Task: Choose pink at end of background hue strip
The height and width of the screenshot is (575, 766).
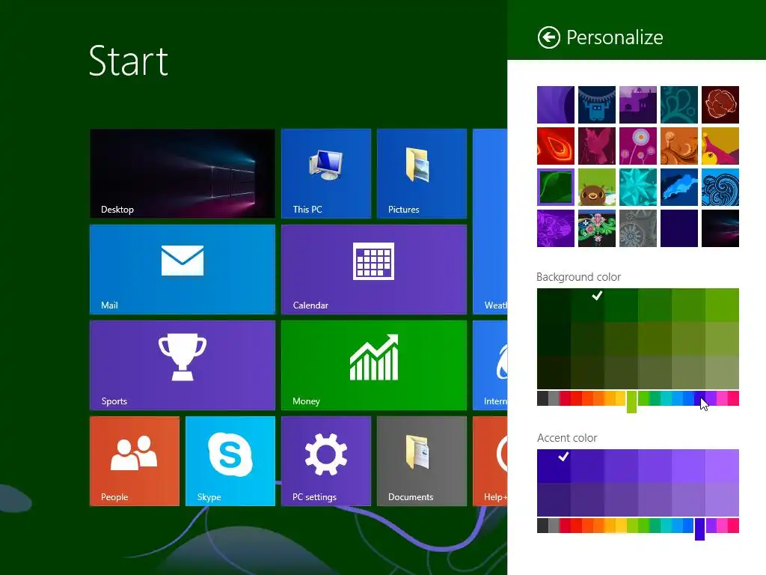Action: pyautogui.click(x=733, y=398)
